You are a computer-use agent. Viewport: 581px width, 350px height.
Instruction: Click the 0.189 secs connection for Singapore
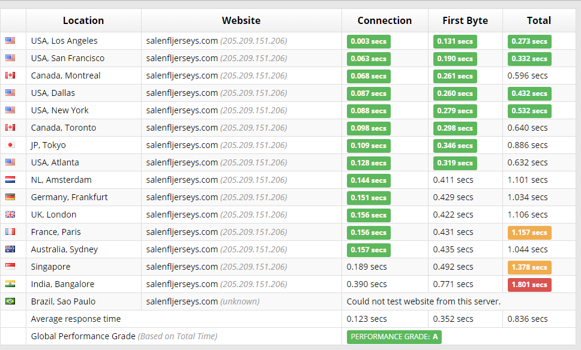click(x=367, y=267)
